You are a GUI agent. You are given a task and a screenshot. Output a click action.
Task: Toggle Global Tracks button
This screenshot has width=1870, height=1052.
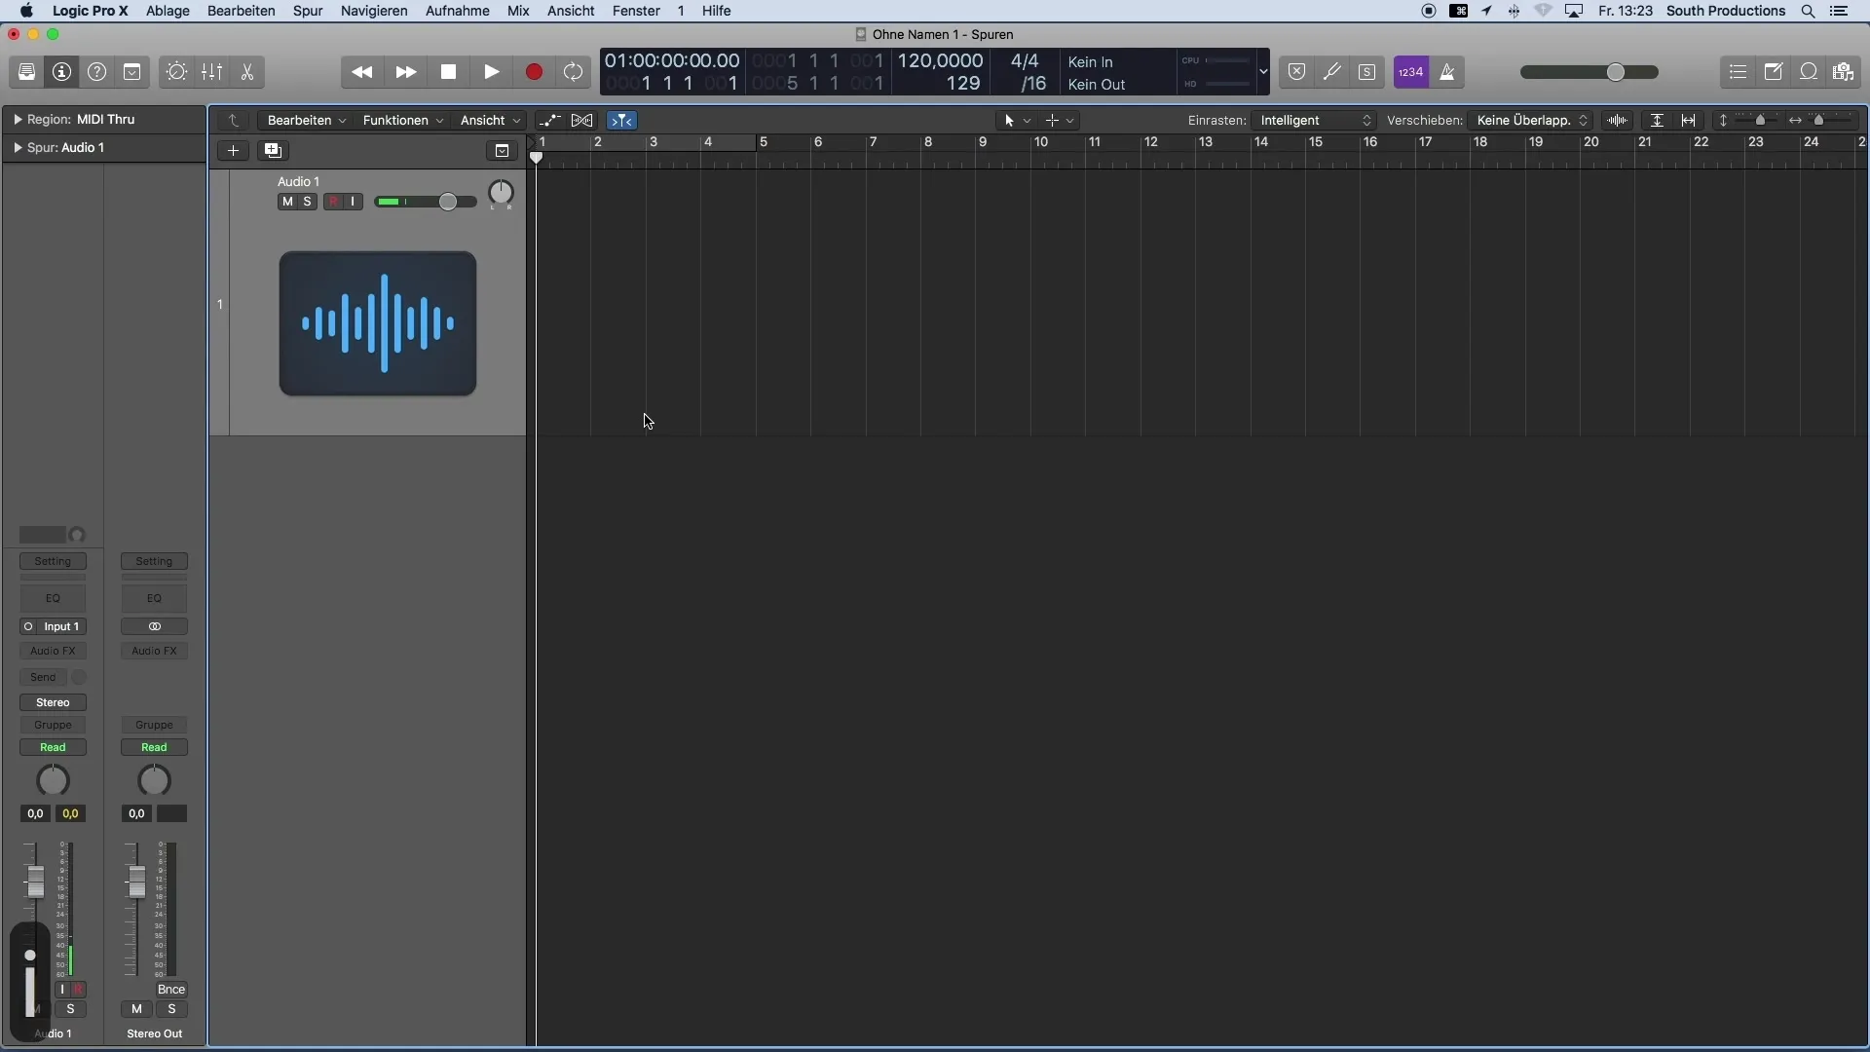[502, 150]
